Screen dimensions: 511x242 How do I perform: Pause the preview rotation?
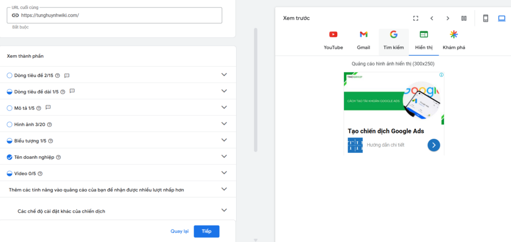[x=464, y=18]
